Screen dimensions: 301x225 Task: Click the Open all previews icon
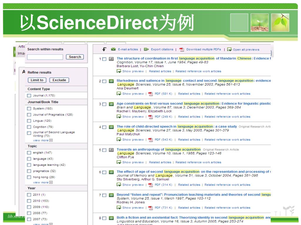click(x=230, y=50)
